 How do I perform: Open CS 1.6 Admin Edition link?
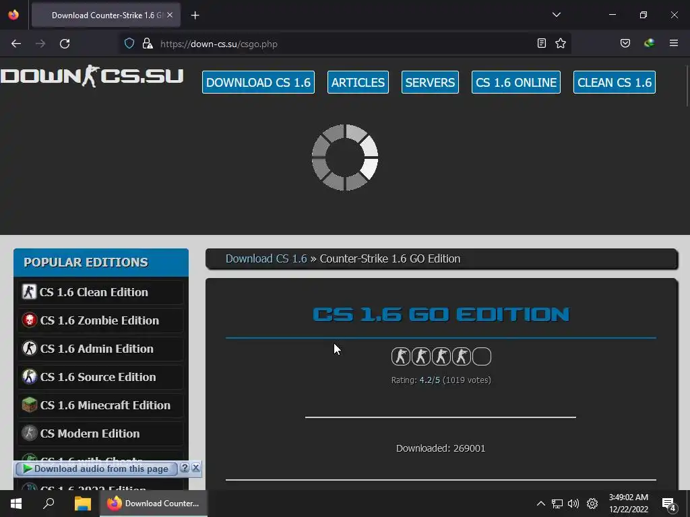point(100,349)
